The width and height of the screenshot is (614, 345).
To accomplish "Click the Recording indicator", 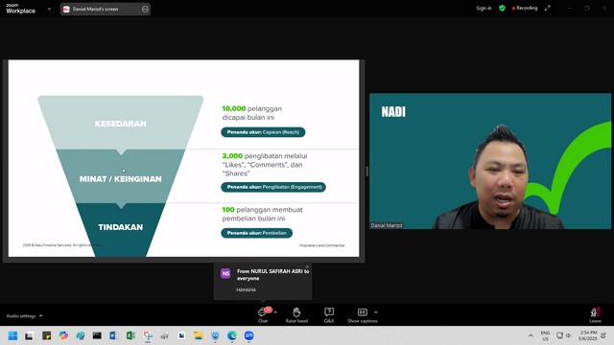I will pyautogui.click(x=525, y=9).
